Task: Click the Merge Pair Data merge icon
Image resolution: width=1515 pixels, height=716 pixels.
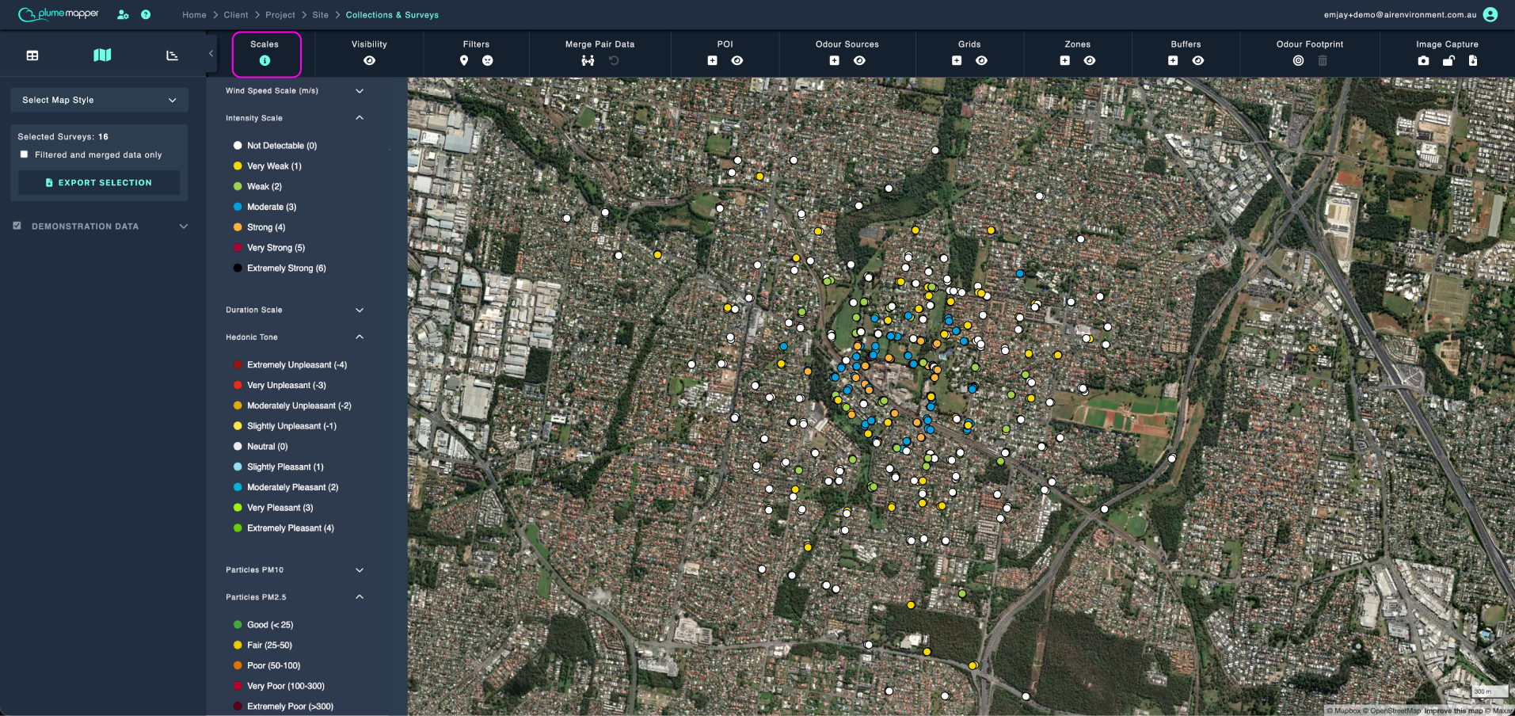Action: pos(588,61)
